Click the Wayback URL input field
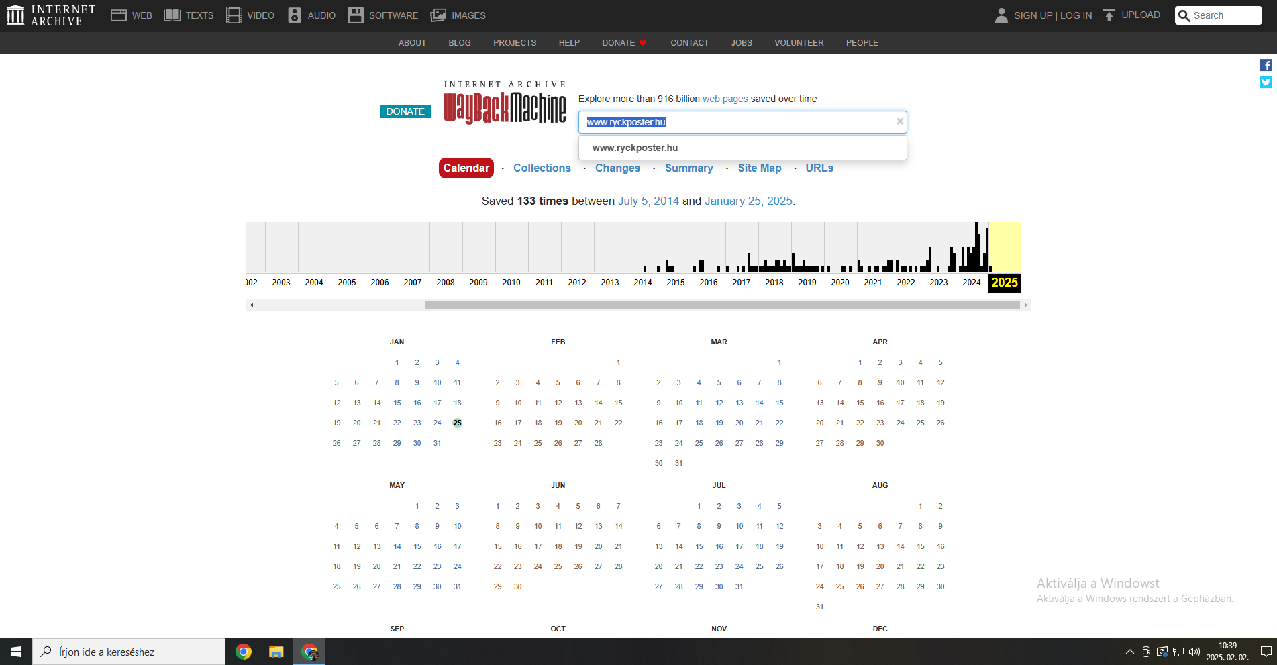The image size is (1277, 665). coord(742,122)
